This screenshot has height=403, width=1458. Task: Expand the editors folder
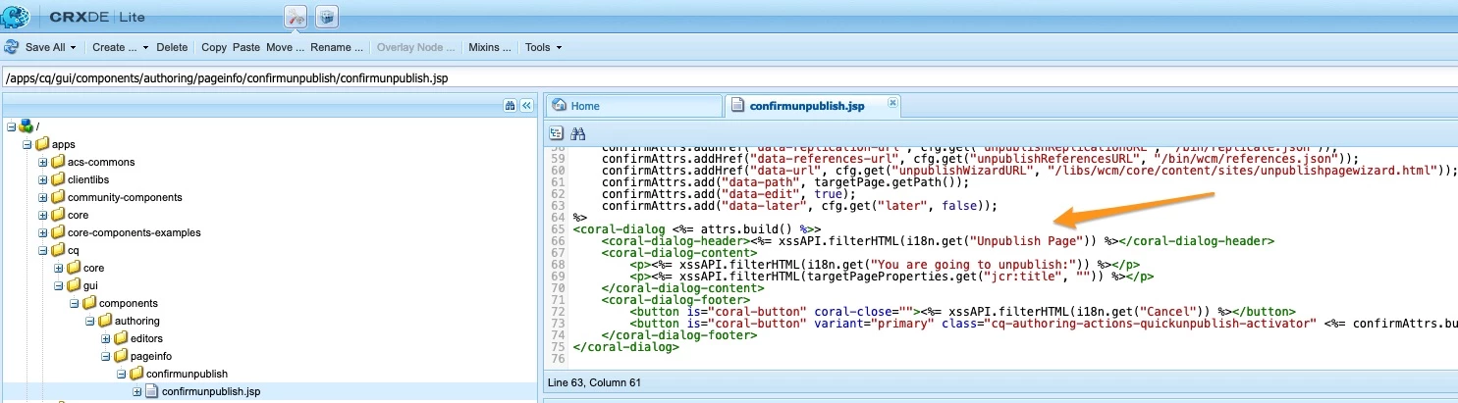tap(106, 338)
